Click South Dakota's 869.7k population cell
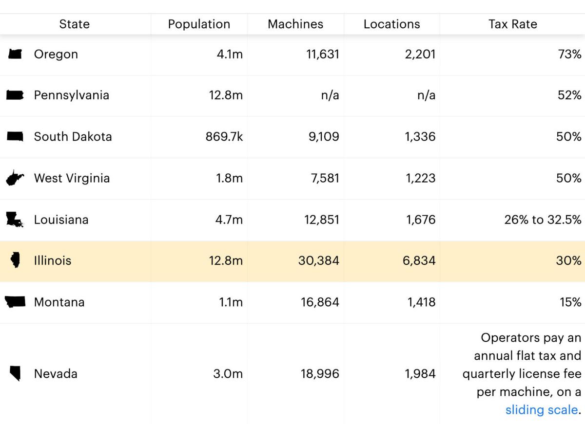The height and width of the screenshot is (424, 585). click(x=224, y=137)
